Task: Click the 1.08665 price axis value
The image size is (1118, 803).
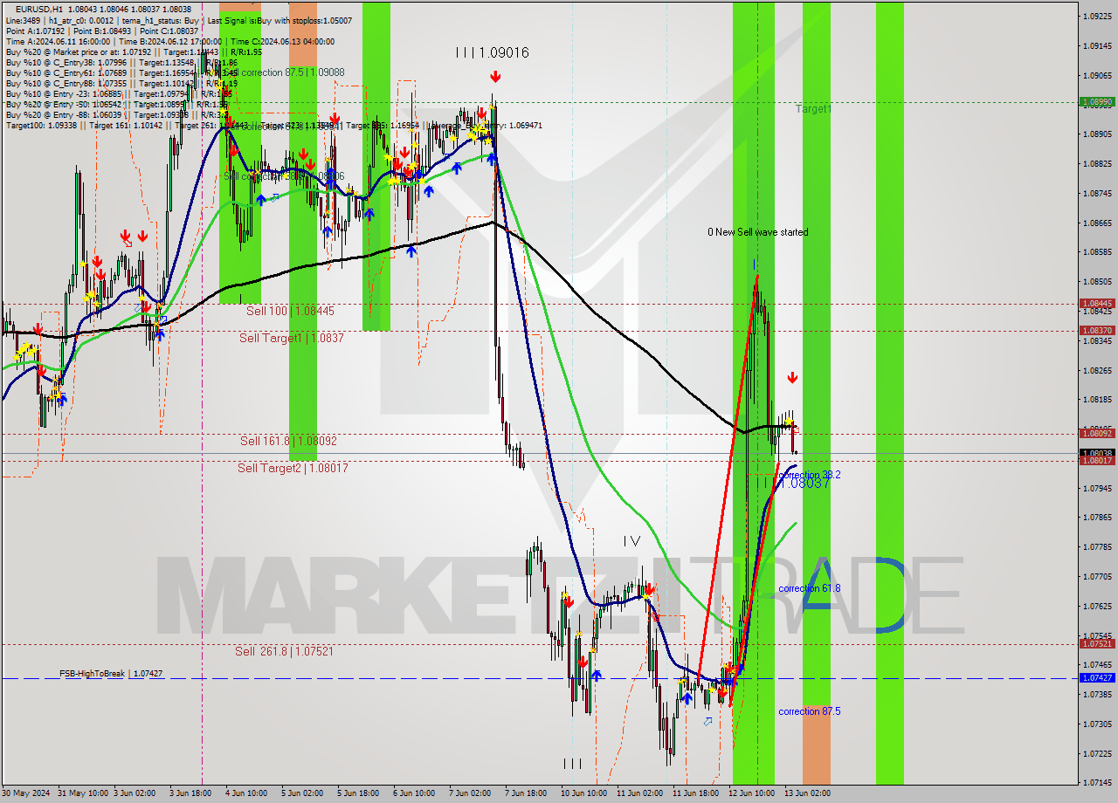Action: pos(1097,223)
